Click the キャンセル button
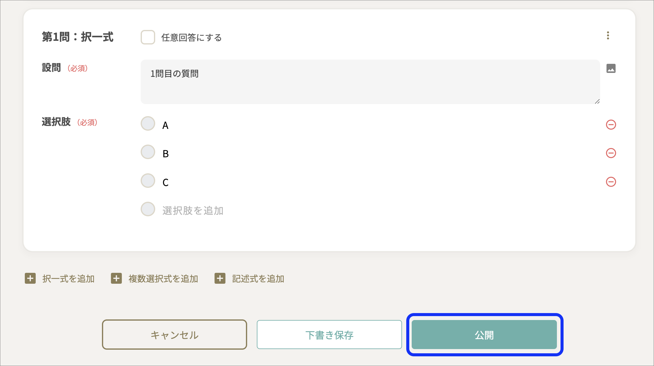 pos(175,335)
